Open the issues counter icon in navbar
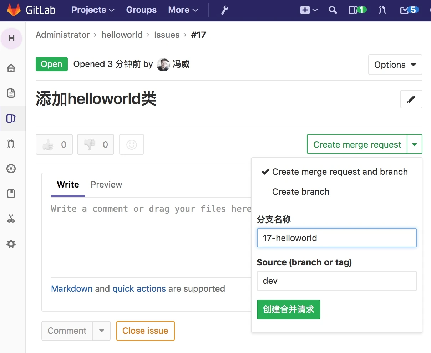The height and width of the screenshot is (353, 431). click(358, 10)
